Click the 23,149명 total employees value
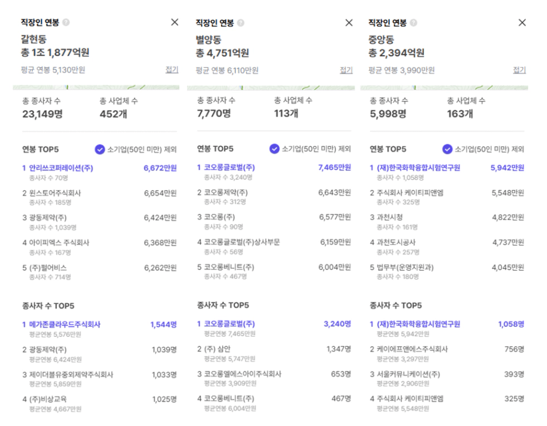Screen dimensions: 547x426 pyautogui.click(x=43, y=114)
